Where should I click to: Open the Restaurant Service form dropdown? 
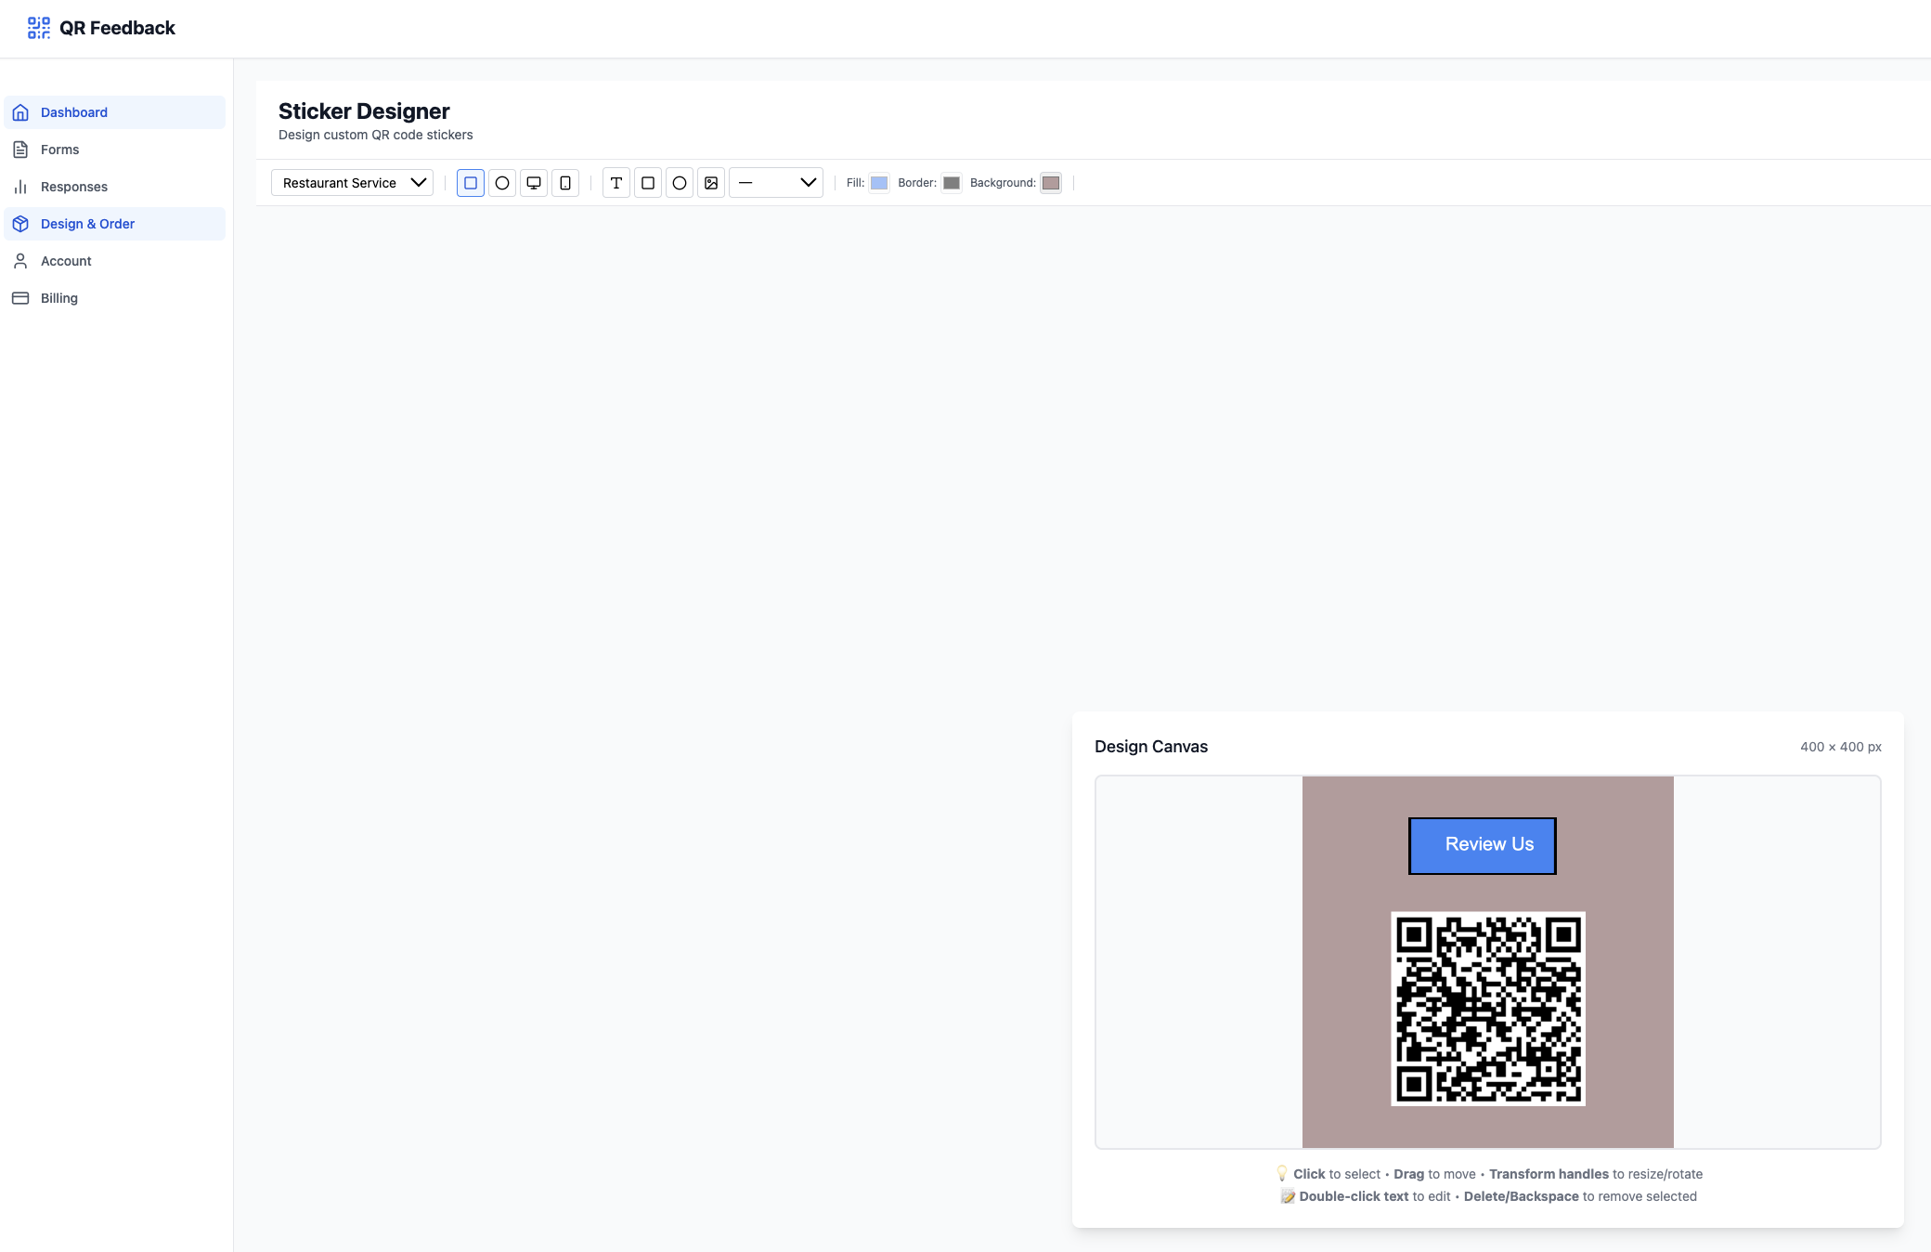coord(353,183)
